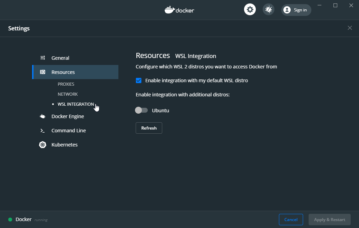
Task: Maximize the Docker Desktop window
Action: pos(335,5)
